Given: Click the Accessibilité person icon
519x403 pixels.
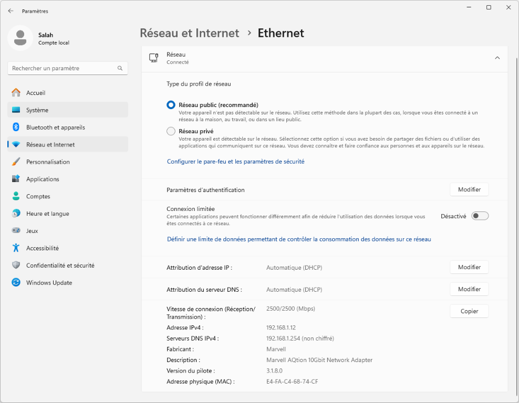Looking at the screenshot, I should (x=16, y=248).
